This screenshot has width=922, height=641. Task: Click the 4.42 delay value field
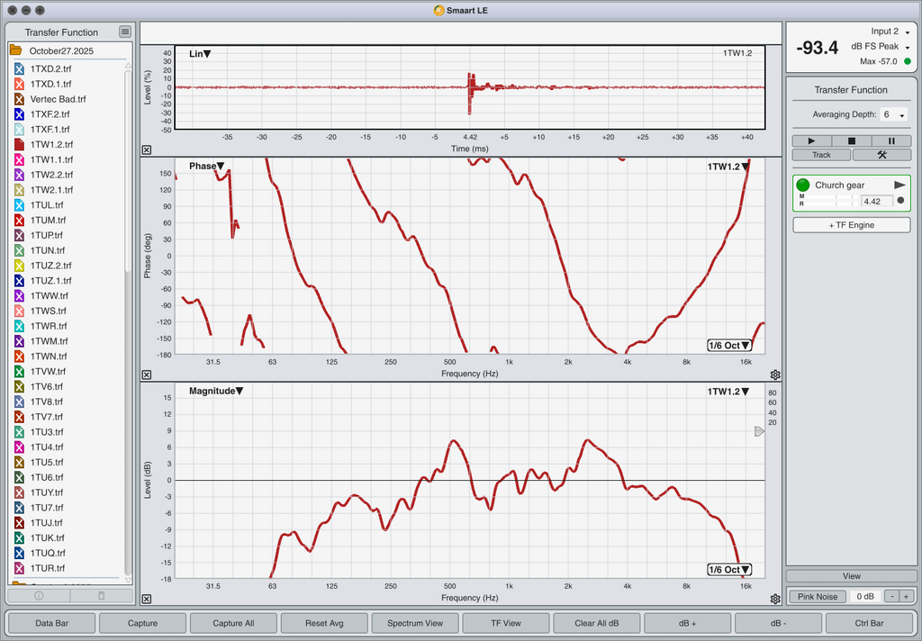876,201
